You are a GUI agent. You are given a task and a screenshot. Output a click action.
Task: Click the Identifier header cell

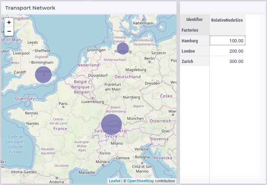[194, 20]
